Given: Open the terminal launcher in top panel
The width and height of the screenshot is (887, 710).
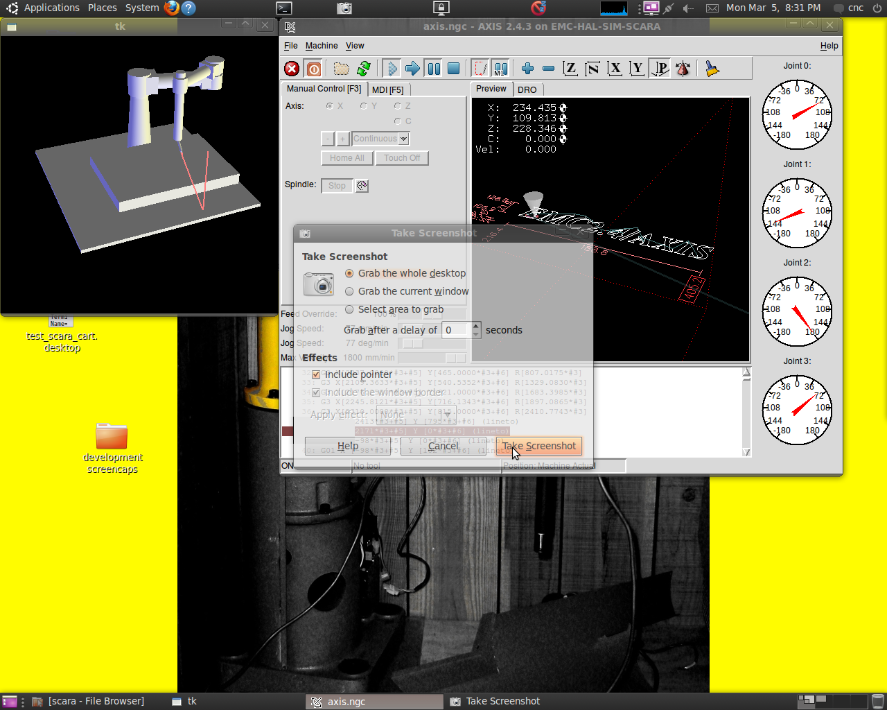Looking at the screenshot, I should click(x=284, y=8).
